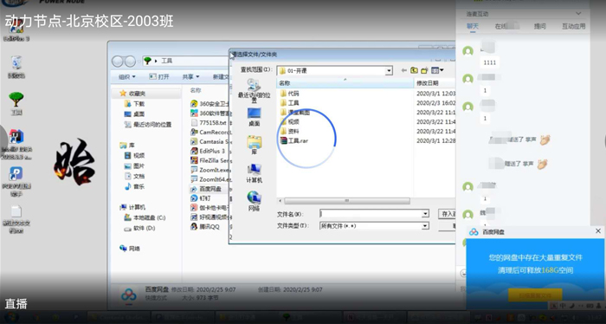The width and height of the screenshot is (606, 324).
Task: Open 视频 library in Explorer pane
Action: click(134, 155)
